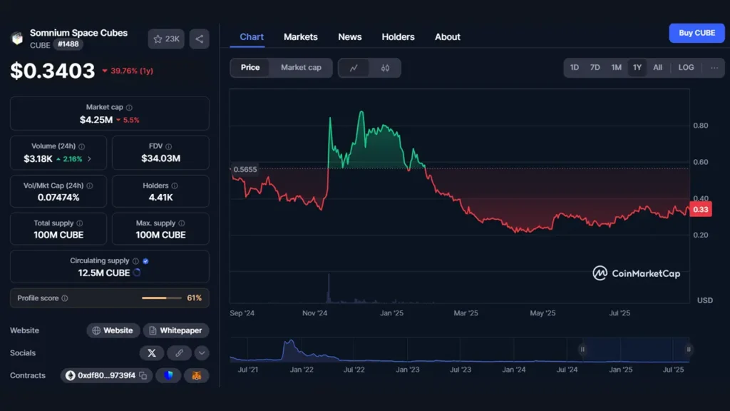This screenshot has height=411, width=730.
Task: Click the Buy CUBE button
Action: 696,33
